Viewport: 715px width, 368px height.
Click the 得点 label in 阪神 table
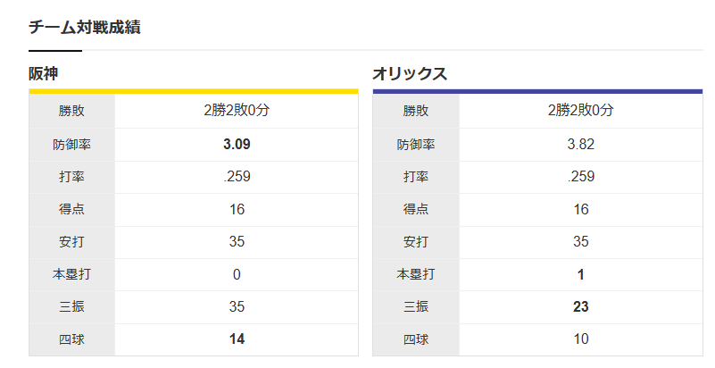click(x=71, y=209)
